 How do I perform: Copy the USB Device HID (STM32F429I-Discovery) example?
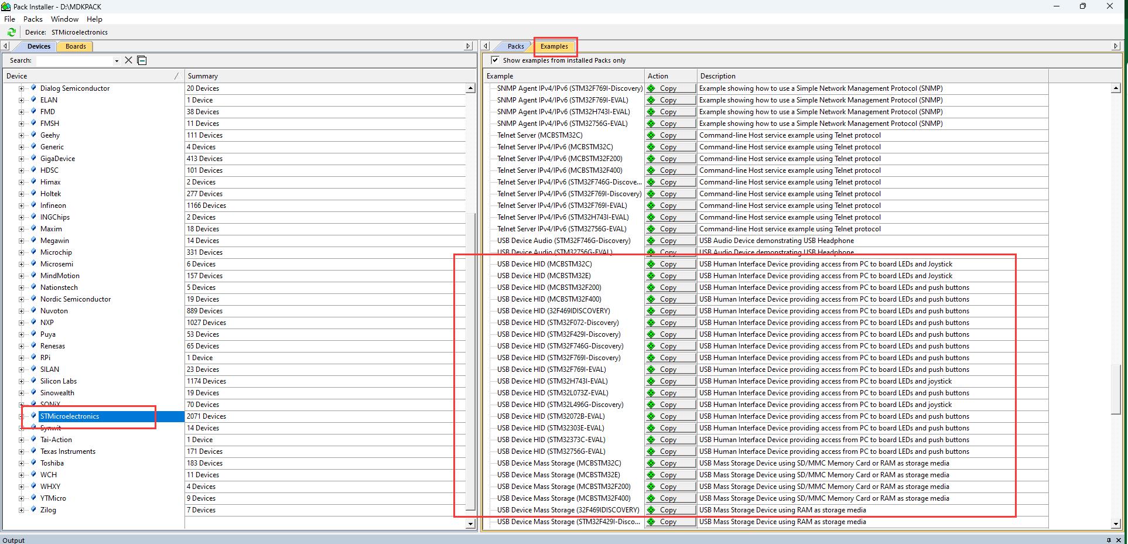click(671, 334)
